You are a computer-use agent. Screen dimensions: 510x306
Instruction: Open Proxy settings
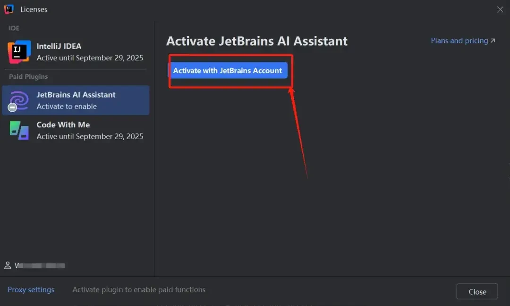point(31,289)
